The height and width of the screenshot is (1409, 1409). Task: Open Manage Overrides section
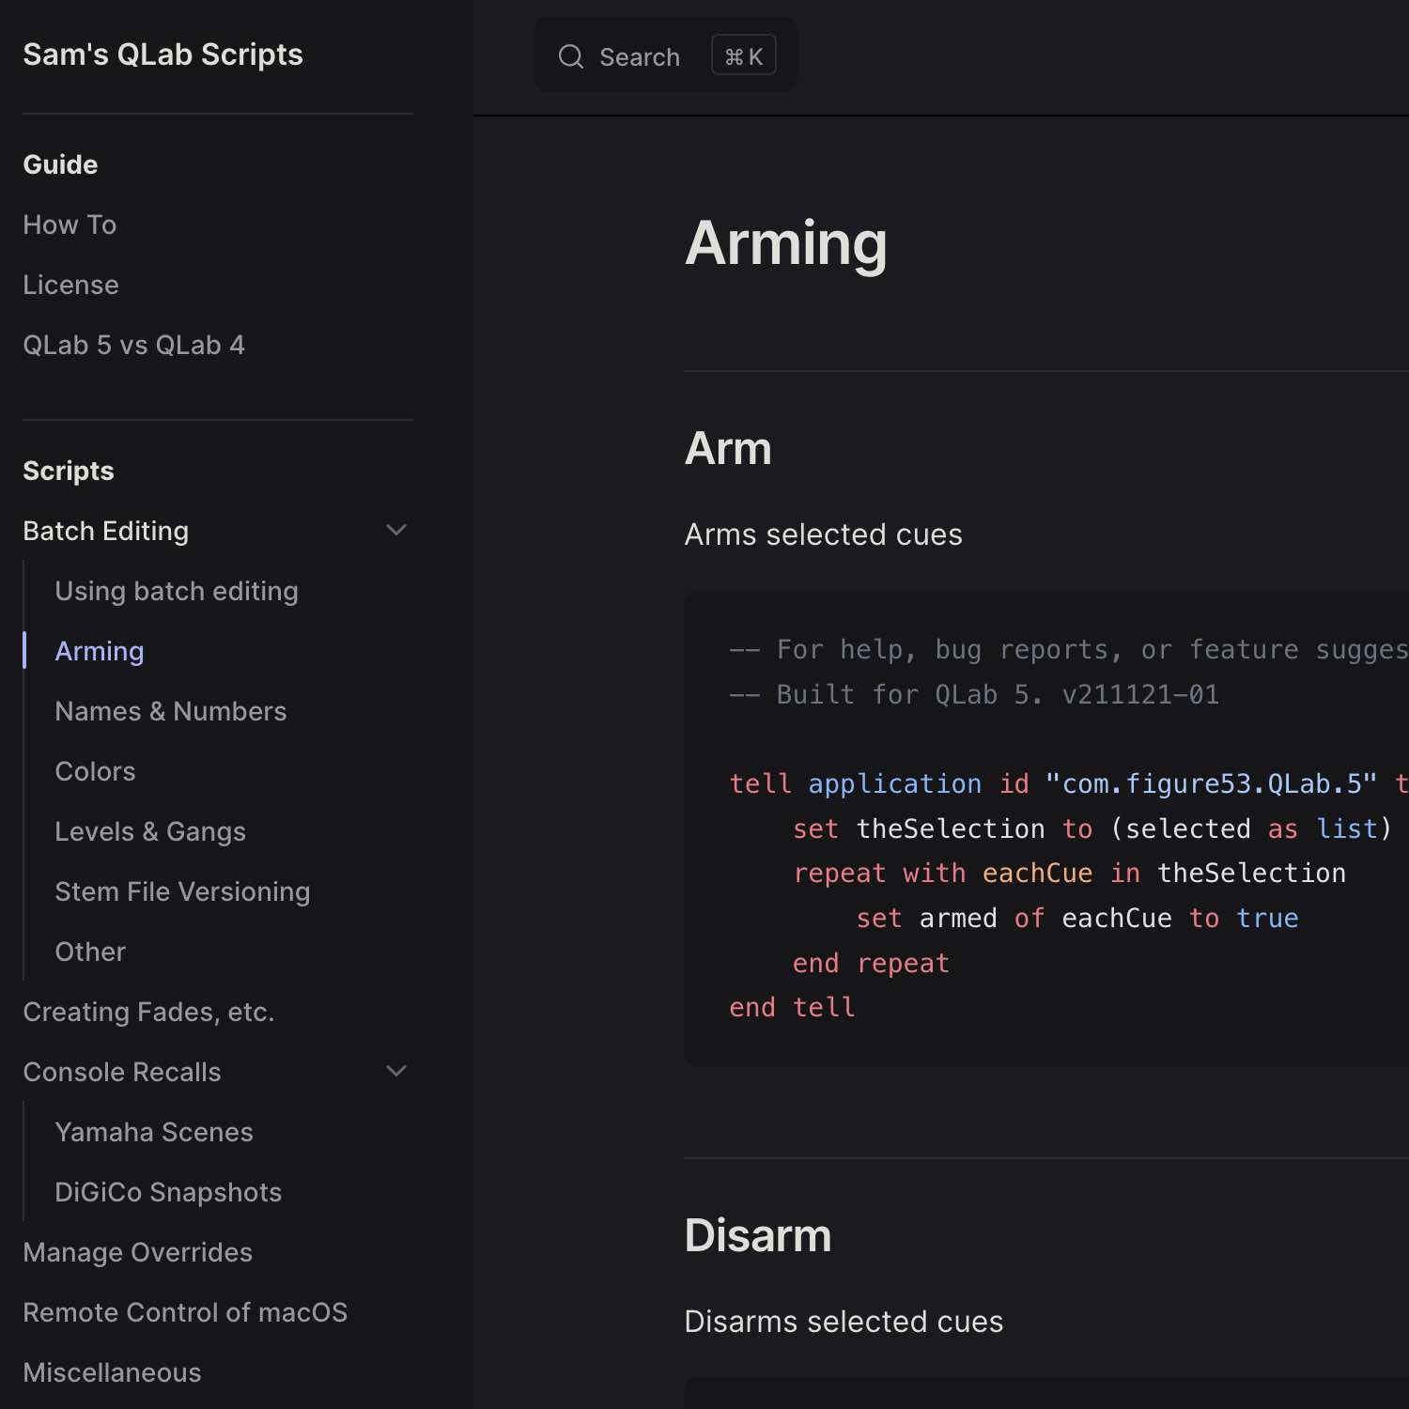(137, 1252)
